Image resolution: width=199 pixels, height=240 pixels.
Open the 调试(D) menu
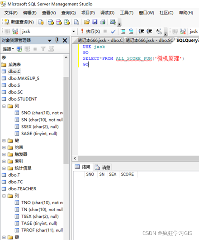(x=107, y=13)
